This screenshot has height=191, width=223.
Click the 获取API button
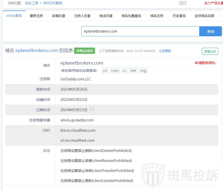point(210,51)
